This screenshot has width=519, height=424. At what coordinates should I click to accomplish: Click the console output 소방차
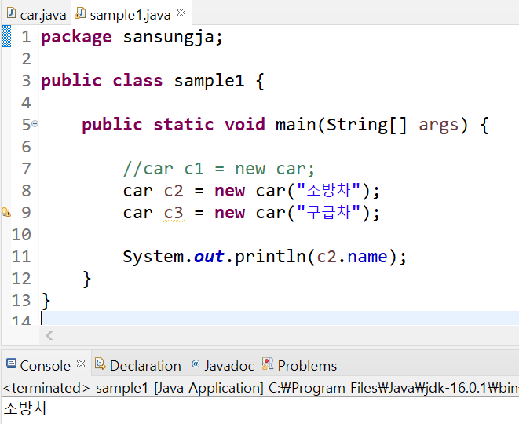26,408
